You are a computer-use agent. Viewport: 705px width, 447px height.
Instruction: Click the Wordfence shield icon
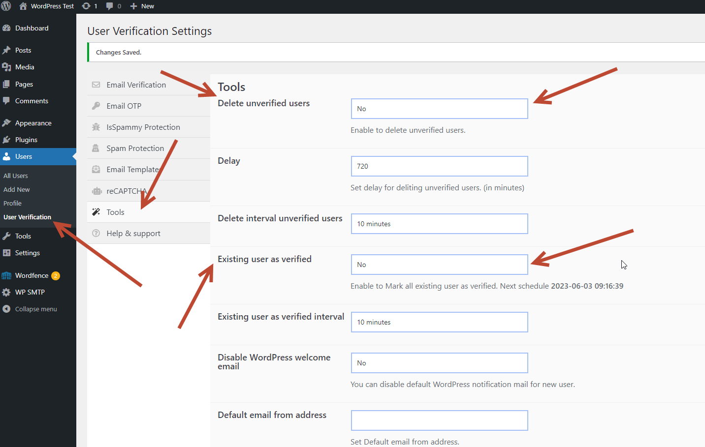pos(6,275)
